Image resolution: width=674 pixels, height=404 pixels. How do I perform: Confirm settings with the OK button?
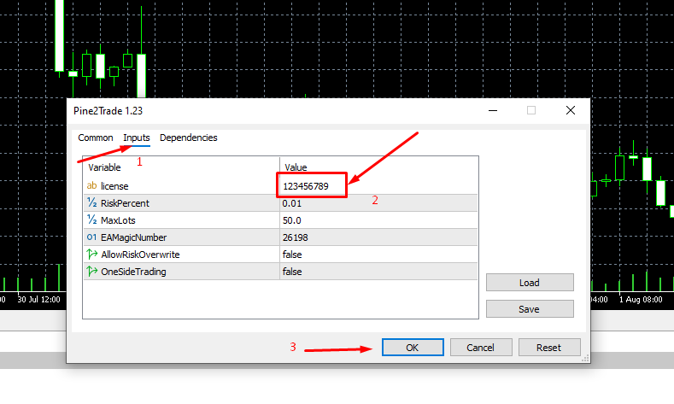pyautogui.click(x=413, y=348)
